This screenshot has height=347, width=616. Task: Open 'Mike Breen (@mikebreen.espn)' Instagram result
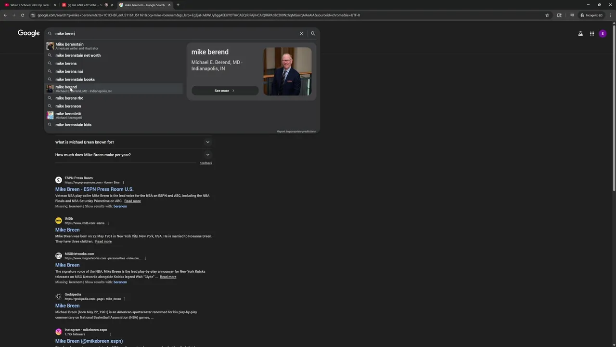89,341
